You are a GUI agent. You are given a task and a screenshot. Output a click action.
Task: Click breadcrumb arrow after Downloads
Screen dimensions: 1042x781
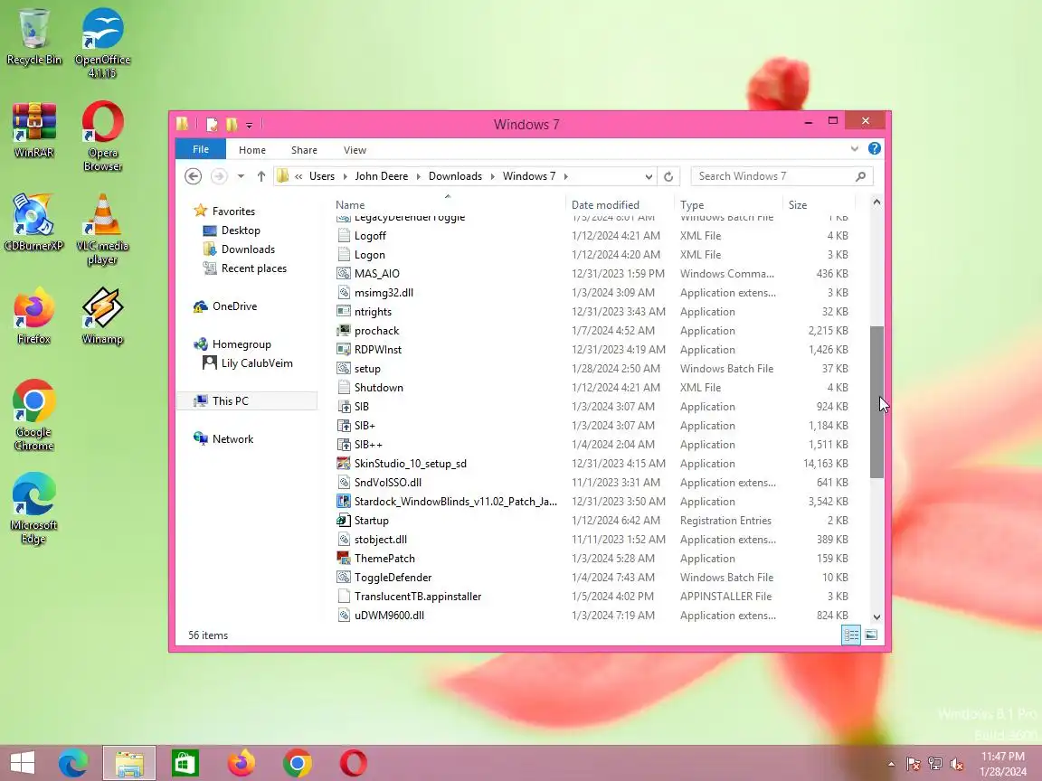click(x=492, y=176)
